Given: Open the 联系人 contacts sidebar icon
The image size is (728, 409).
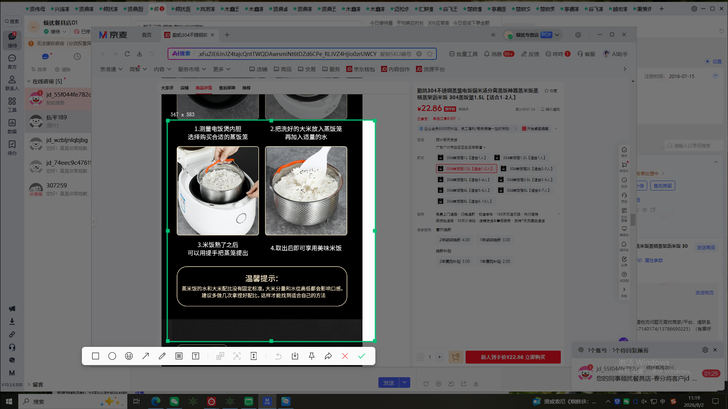Looking at the screenshot, I should coord(12,83).
